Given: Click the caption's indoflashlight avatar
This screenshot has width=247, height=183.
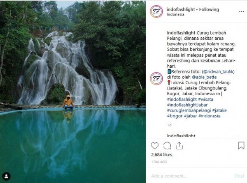Looking at the screenshot, I should click(x=156, y=79).
